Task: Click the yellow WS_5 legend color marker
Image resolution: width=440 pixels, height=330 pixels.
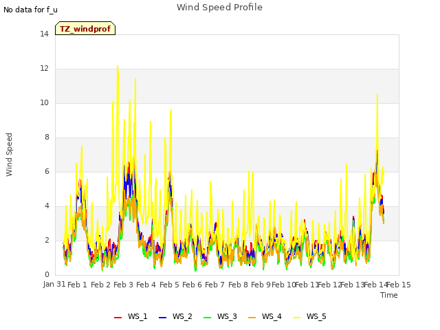Action: pos(296,318)
